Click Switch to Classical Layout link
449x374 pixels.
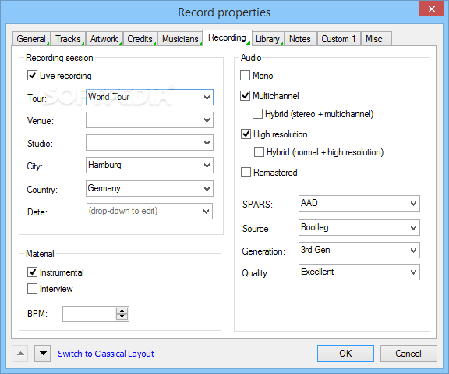tap(106, 354)
